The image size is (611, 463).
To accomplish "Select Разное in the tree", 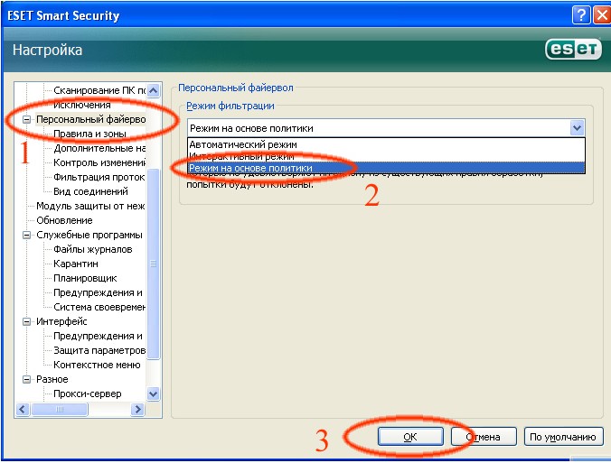I will tap(52, 379).
